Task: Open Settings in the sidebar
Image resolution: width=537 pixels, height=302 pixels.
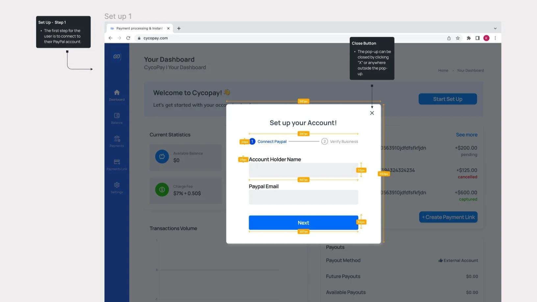Action: click(117, 188)
